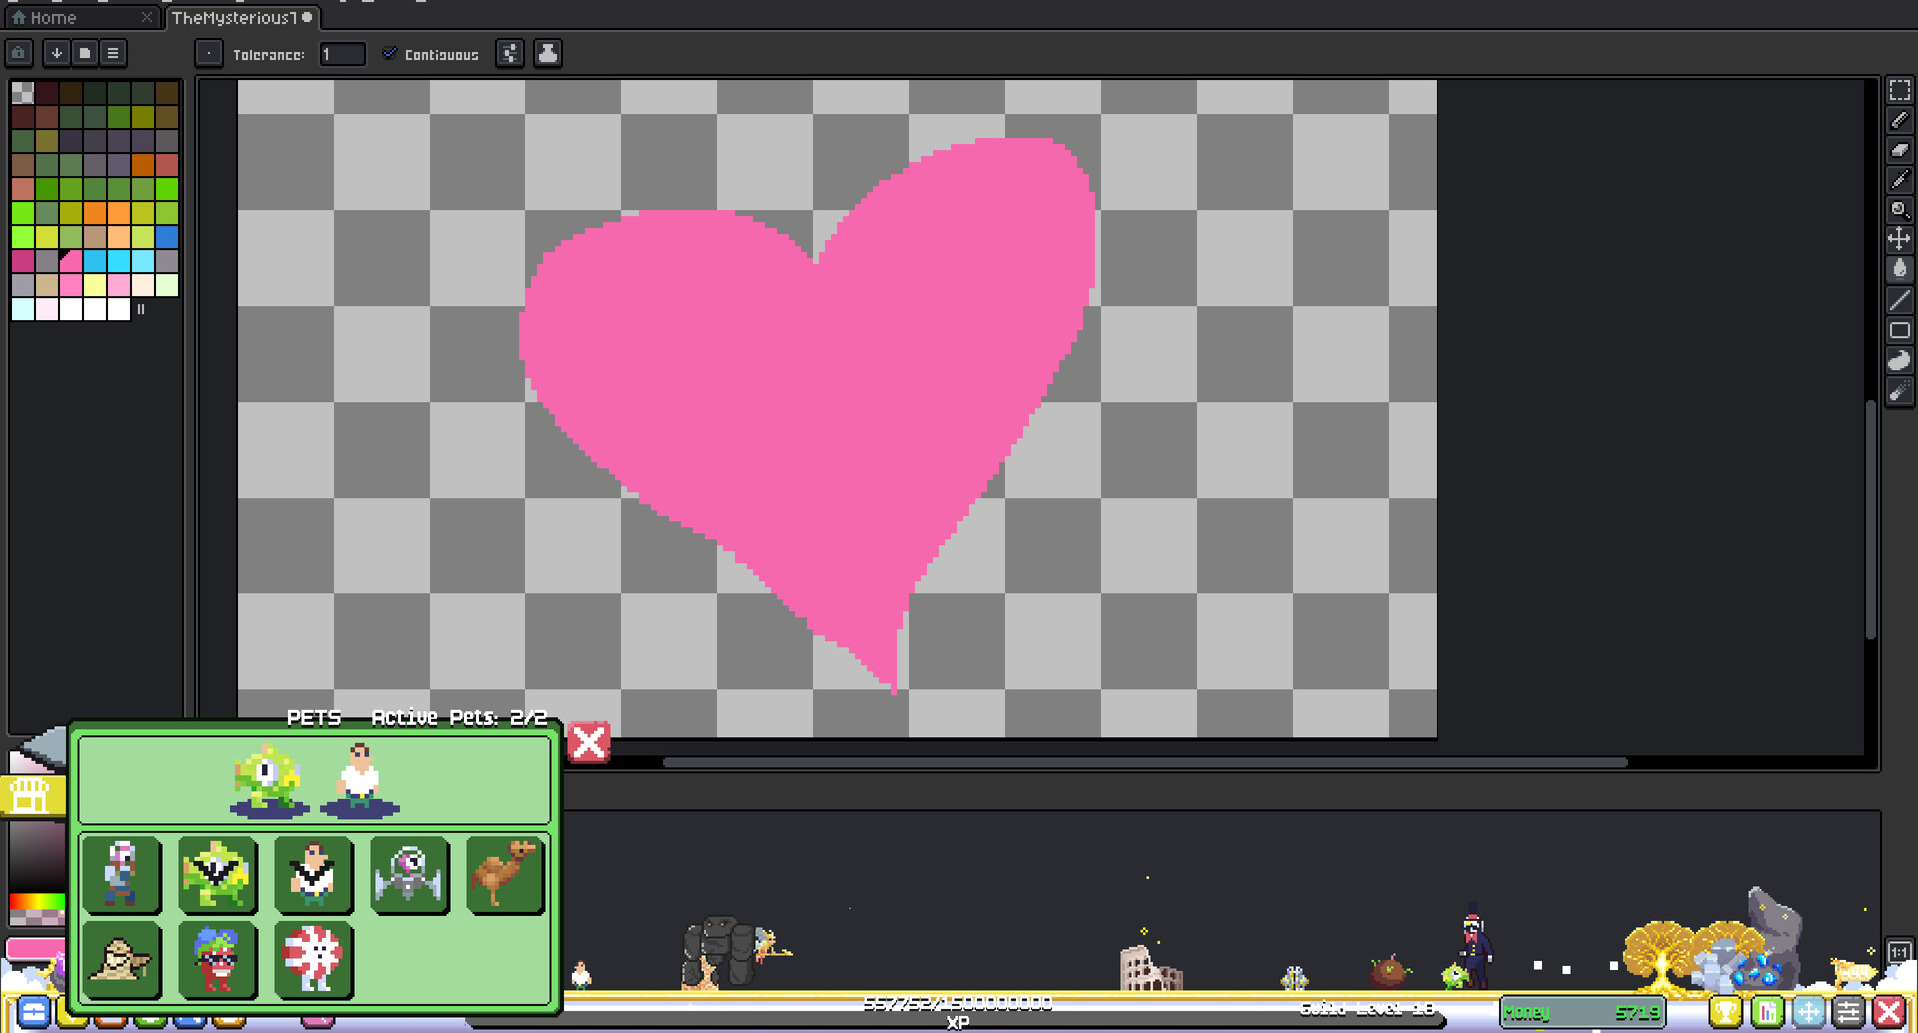This screenshot has width=1918, height=1033.
Task: Open the hamburger menu in the top-left toolbar
Action: pos(113,53)
